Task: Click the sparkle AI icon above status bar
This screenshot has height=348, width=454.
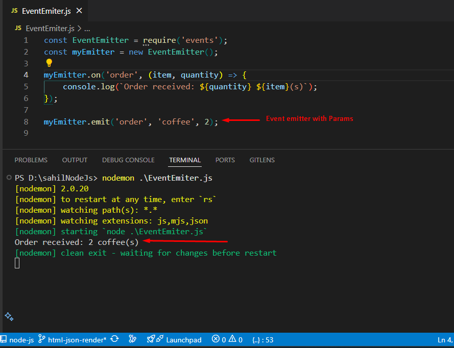Action: click(x=9, y=317)
